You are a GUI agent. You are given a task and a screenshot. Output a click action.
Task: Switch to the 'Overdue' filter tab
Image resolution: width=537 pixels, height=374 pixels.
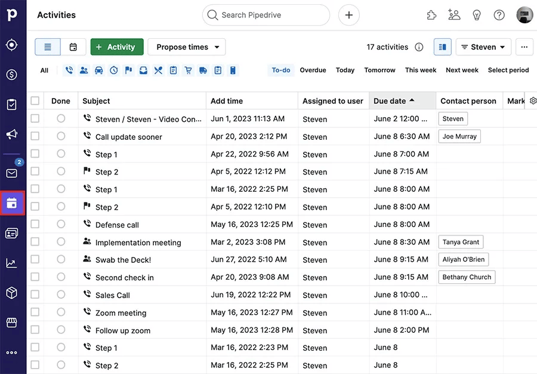[x=313, y=70]
